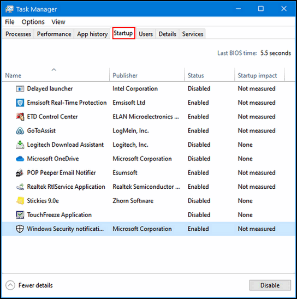The width and height of the screenshot is (297, 299).
Task: Select the Delayed launcher icon
Action: point(20,89)
